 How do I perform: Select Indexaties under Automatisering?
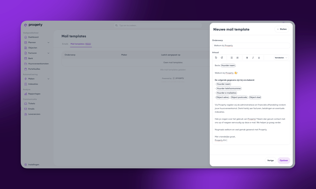33,84
